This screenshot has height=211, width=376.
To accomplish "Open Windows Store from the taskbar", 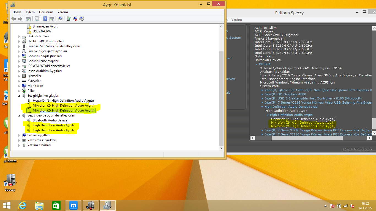I will pos(56,205).
